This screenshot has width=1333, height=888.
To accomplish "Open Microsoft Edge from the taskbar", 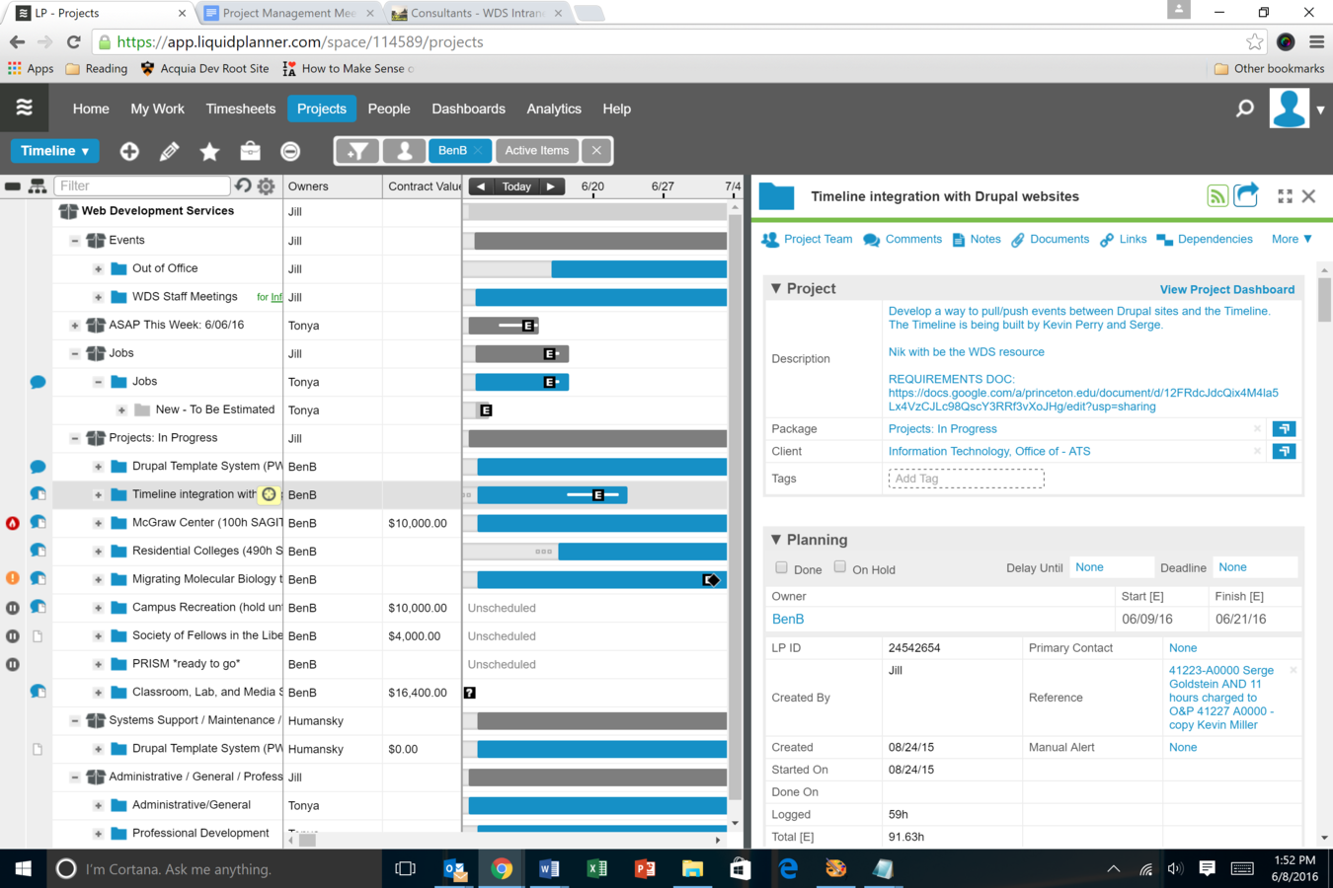I will point(788,868).
